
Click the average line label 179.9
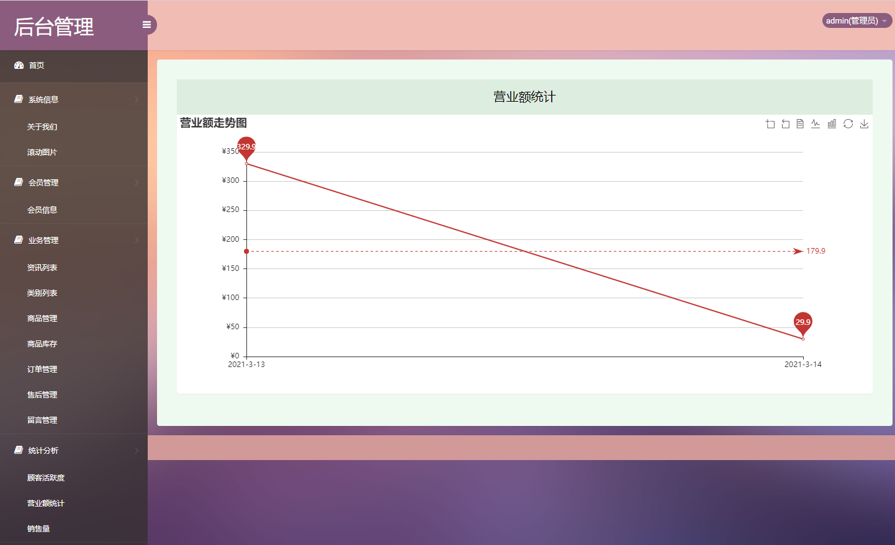pos(815,250)
